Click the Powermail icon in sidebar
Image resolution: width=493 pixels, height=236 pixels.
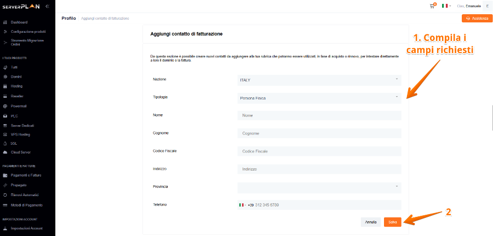[5, 106]
